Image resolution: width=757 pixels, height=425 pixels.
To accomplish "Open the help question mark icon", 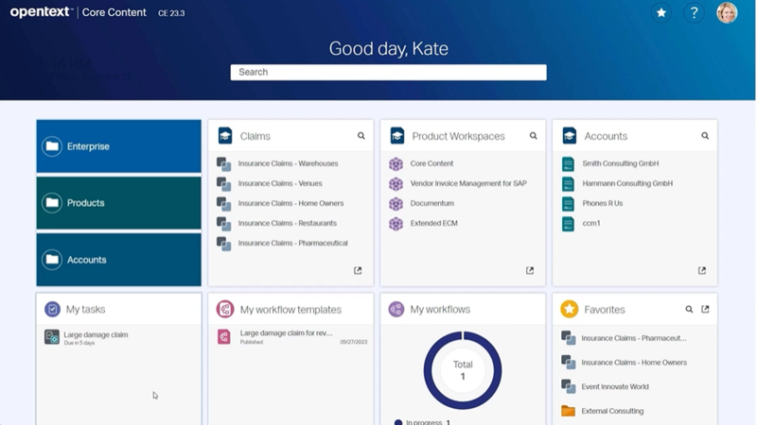I will click(694, 12).
